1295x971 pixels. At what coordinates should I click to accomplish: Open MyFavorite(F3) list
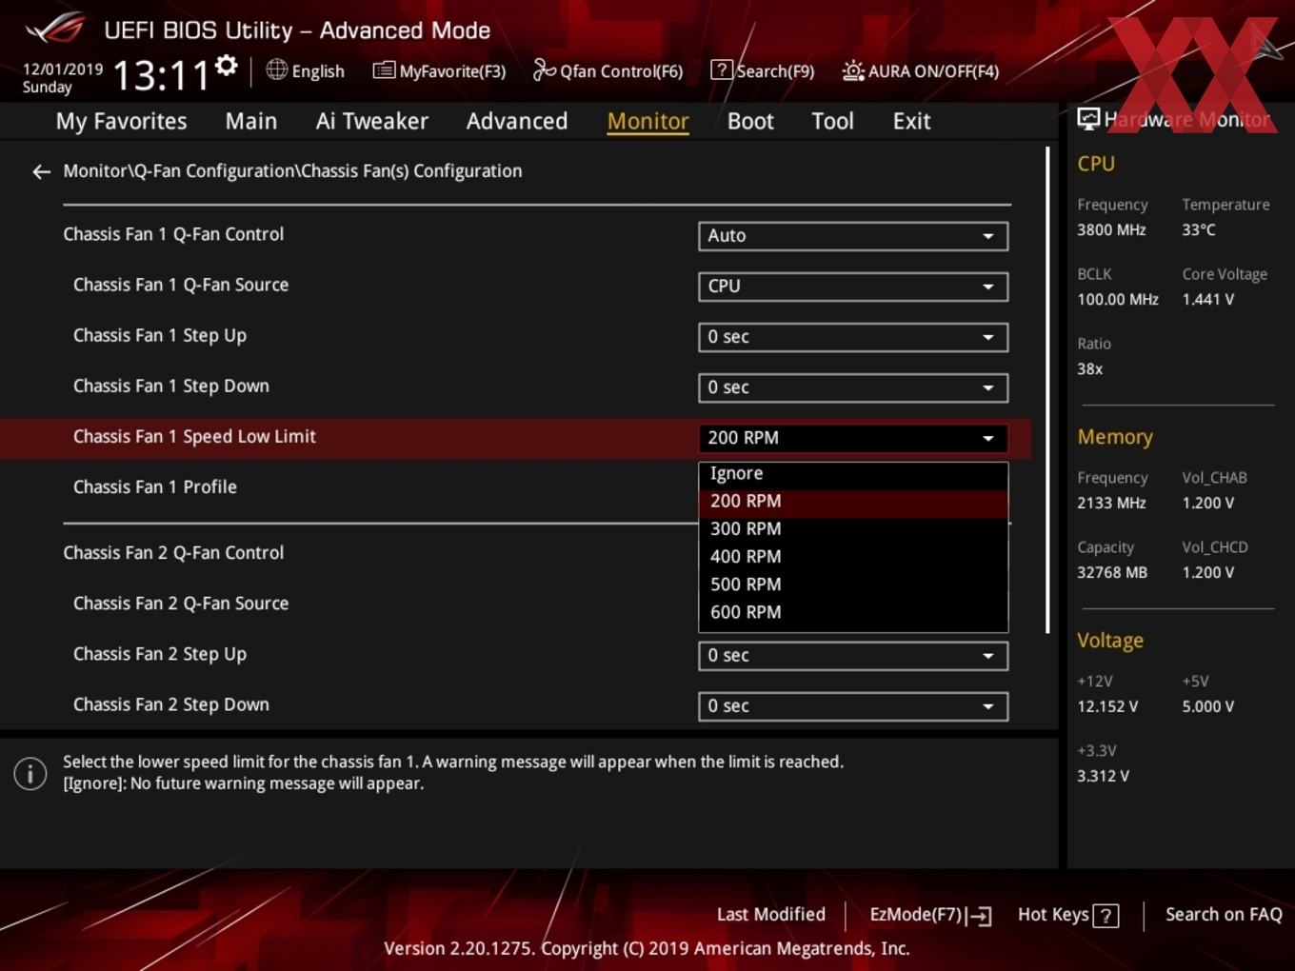point(439,70)
